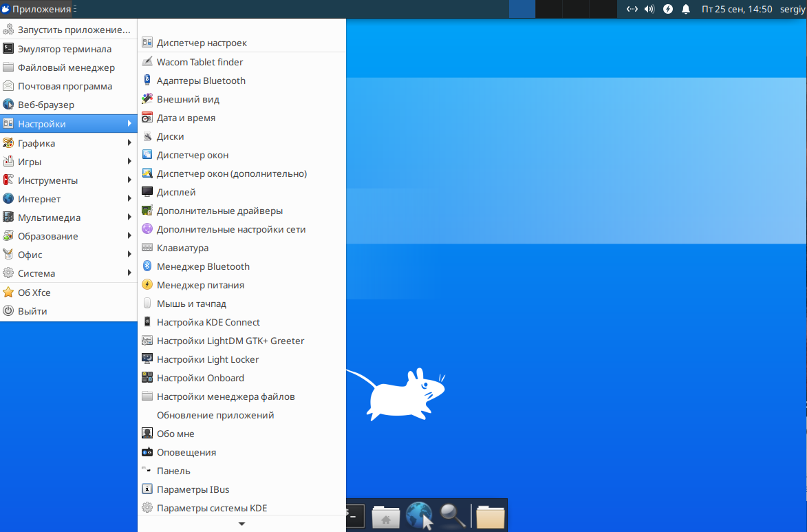The height and width of the screenshot is (532, 807).
Task: Click the notification bell in the top panel
Action: pyautogui.click(x=685, y=9)
